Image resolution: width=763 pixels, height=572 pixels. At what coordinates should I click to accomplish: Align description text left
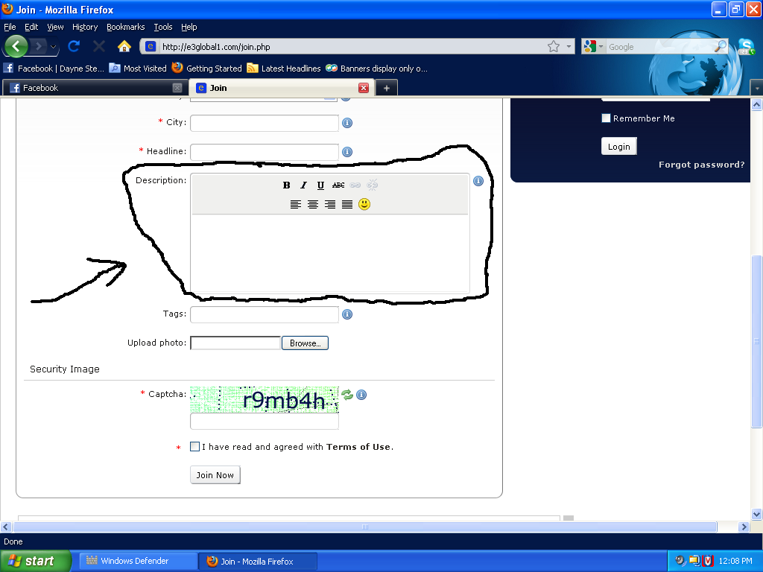click(295, 204)
